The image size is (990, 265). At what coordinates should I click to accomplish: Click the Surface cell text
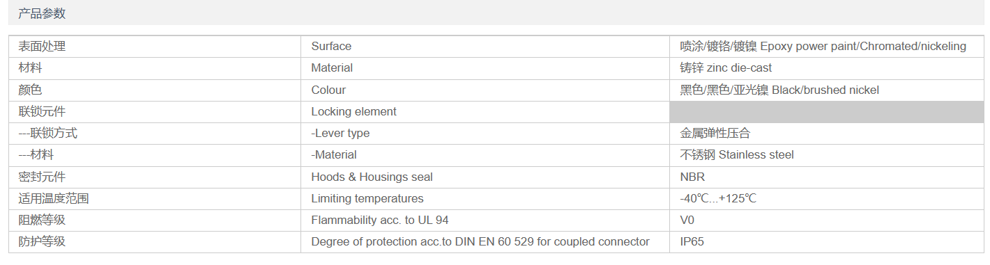(x=331, y=47)
